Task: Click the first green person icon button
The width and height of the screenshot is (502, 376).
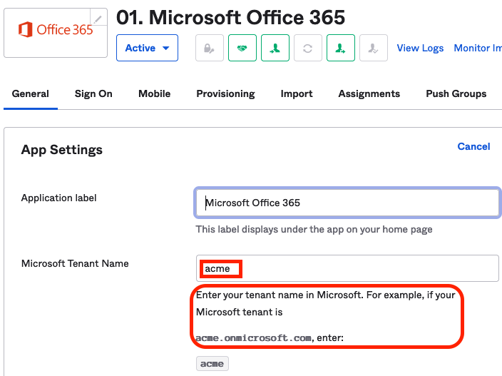Action: click(275, 49)
